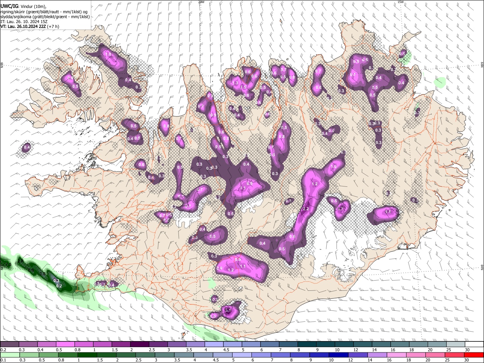Viewport: 484px width, 363px height.
Task: Pick the darkest purple 2–2.5 swatch, upper scale
Action: (140, 344)
